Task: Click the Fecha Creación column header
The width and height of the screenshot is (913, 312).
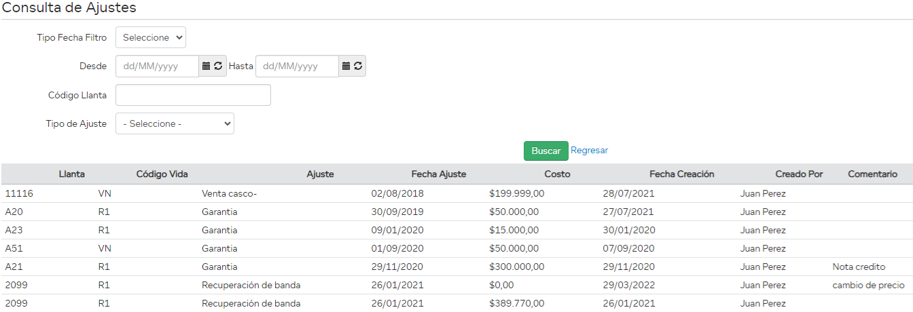Action: (681, 174)
